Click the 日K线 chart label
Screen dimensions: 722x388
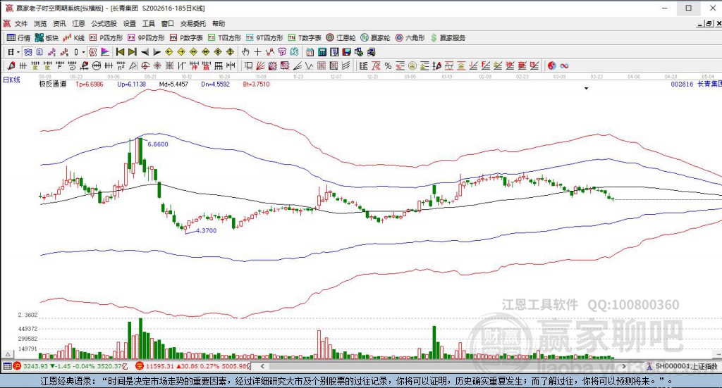tap(11, 80)
